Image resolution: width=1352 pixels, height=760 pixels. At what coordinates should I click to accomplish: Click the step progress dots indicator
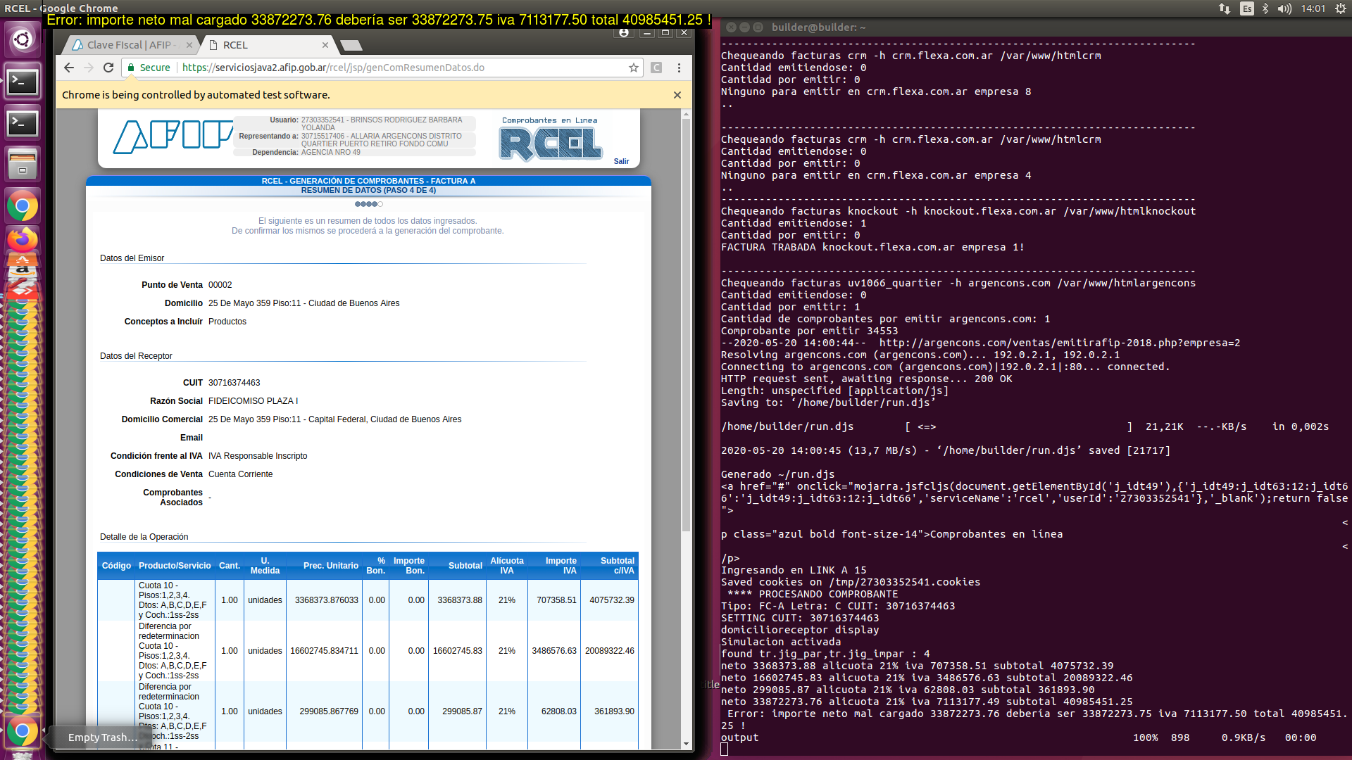click(x=368, y=204)
